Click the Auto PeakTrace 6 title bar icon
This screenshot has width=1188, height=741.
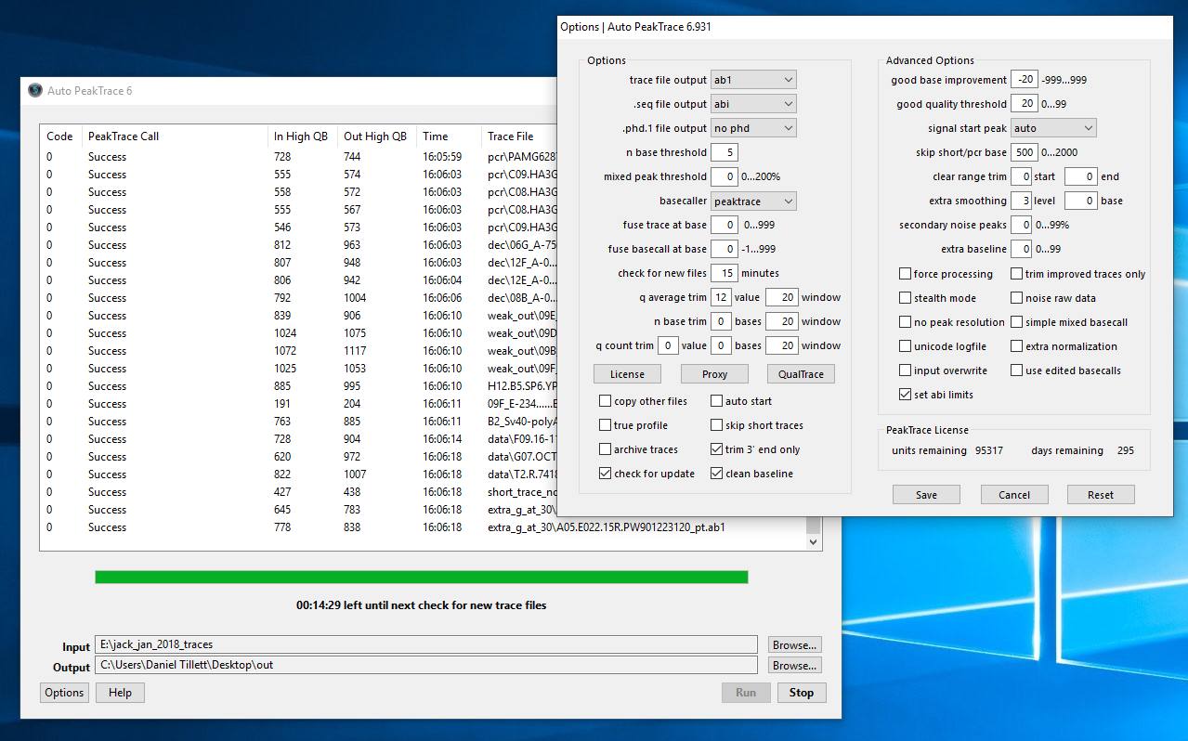pos(35,91)
